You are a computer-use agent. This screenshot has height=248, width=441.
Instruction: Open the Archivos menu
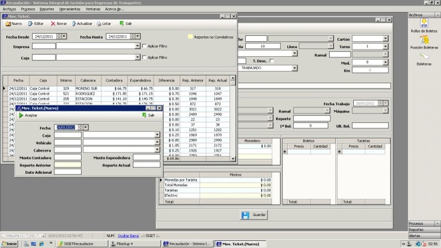(9, 9)
